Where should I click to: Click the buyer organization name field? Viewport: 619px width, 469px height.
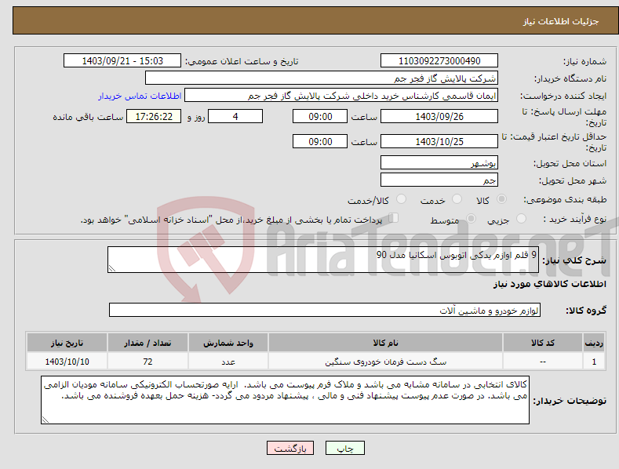[x=322, y=78]
